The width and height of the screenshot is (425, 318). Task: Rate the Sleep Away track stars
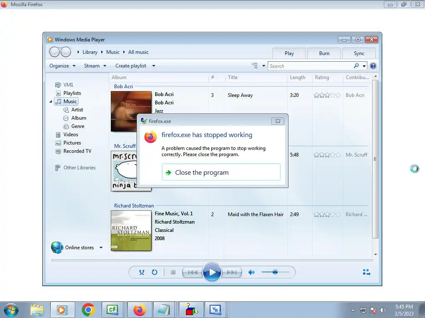[327, 95]
